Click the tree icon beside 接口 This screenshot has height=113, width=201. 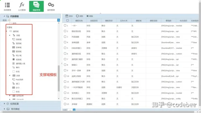tap(13, 83)
